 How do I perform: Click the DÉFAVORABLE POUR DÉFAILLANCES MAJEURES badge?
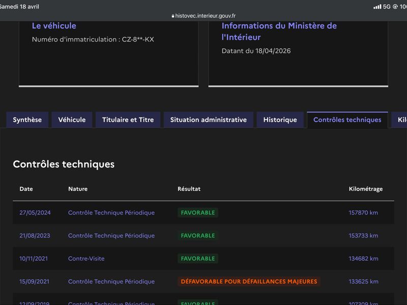click(x=249, y=282)
